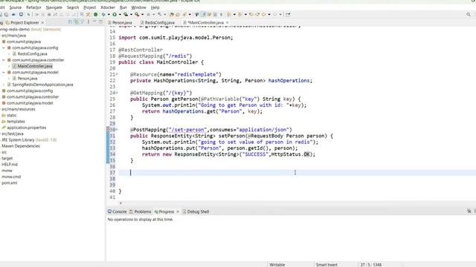Image resolution: width=476 pixels, height=267 pixels.
Task: Switch to the Debug Shell tab
Action: click(196, 211)
